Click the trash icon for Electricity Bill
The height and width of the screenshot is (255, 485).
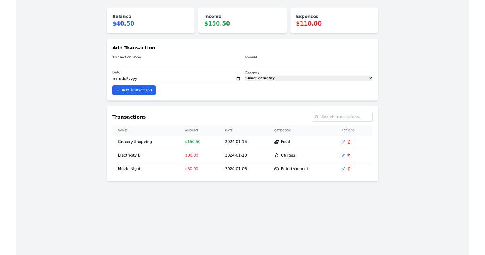[349, 155]
